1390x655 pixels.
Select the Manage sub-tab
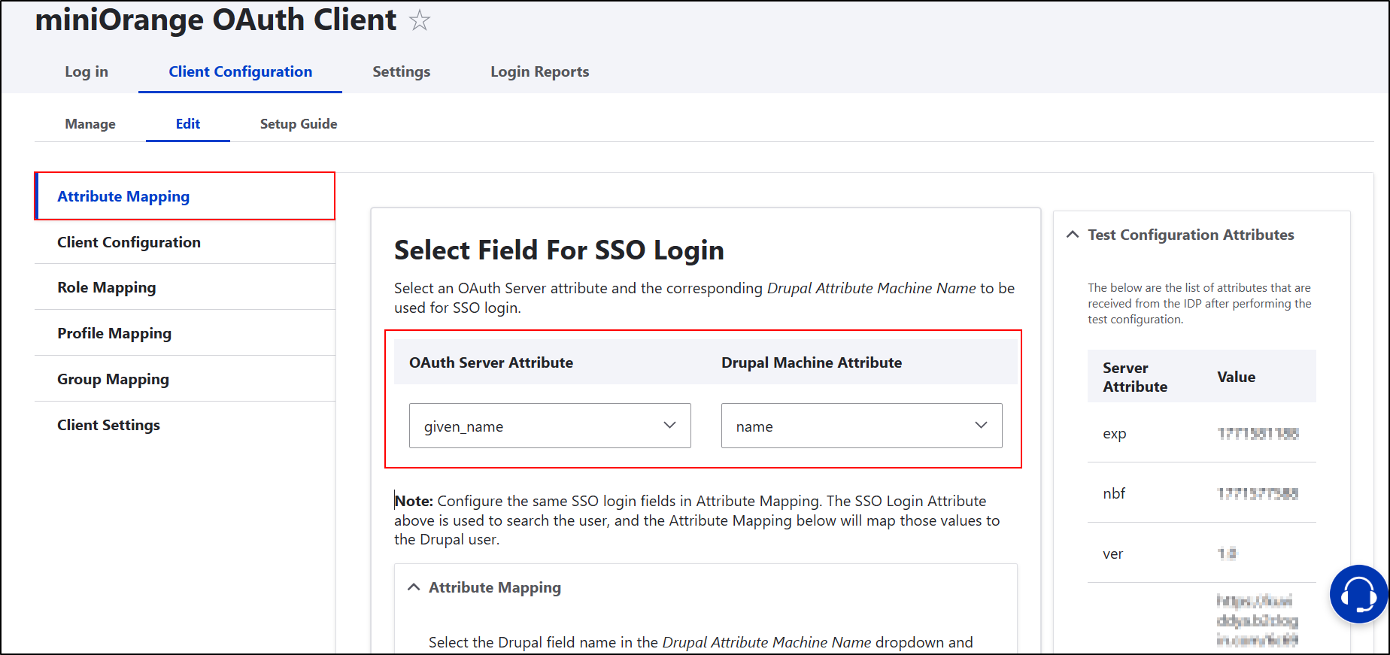90,124
